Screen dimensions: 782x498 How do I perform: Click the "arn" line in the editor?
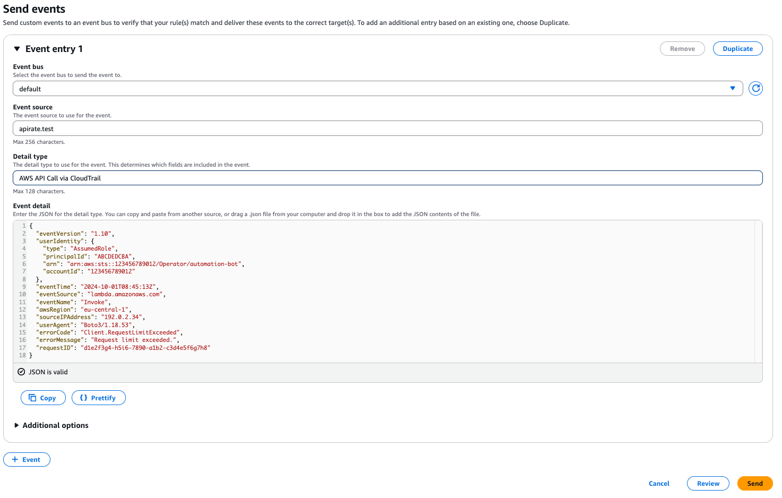click(x=143, y=264)
